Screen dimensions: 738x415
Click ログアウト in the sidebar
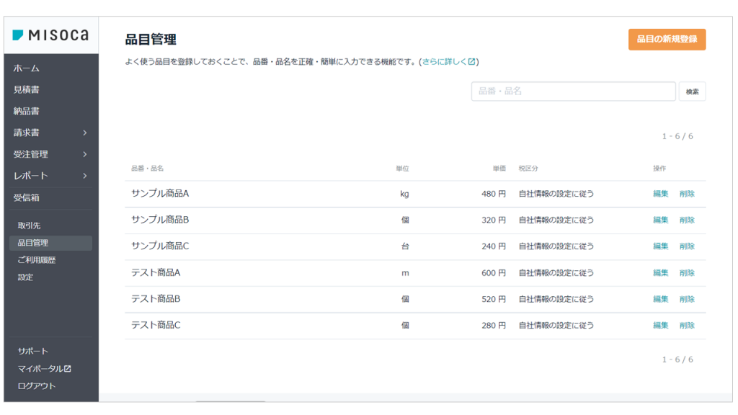37,386
